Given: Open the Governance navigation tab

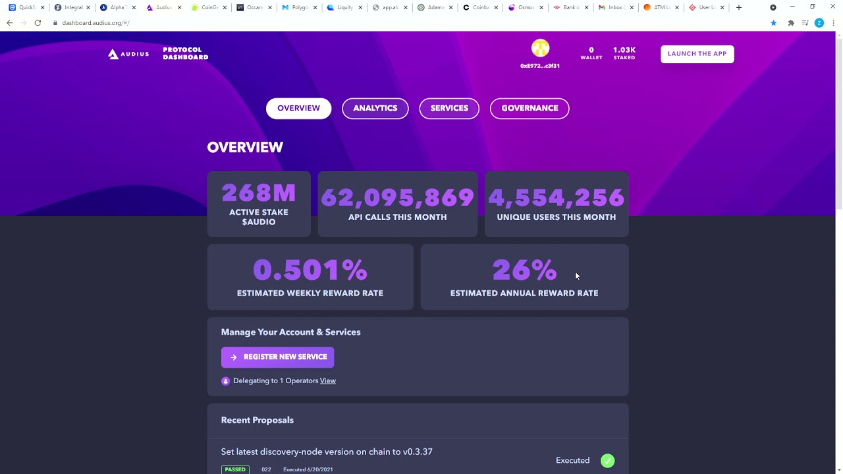Looking at the screenshot, I should pos(530,109).
